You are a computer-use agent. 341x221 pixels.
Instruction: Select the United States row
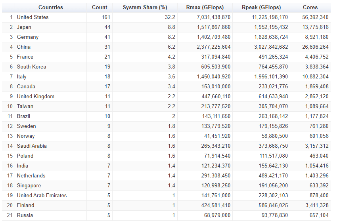(167, 17)
